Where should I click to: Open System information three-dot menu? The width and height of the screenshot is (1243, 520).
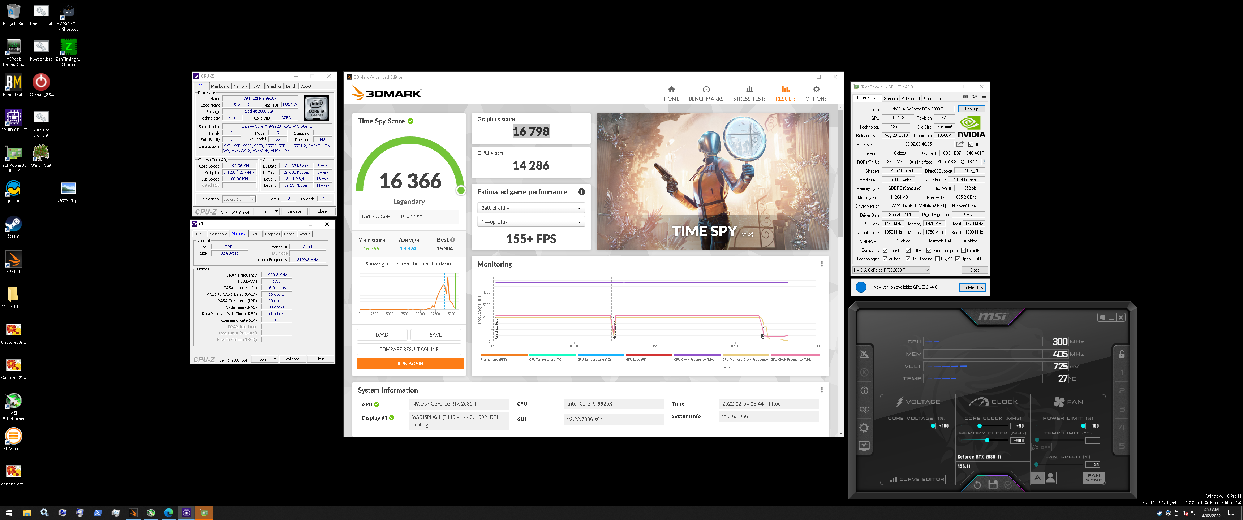[x=822, y=390]
